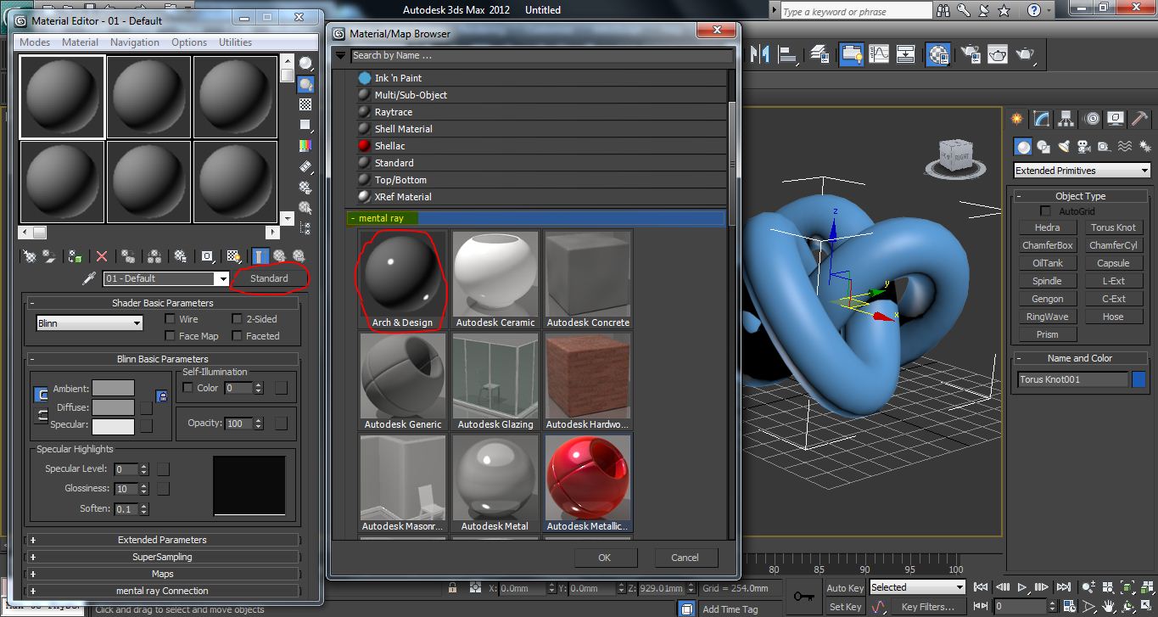Select the Cameras creation icon
This screenshot has width=1158, height=617.
click(1082, 147)
